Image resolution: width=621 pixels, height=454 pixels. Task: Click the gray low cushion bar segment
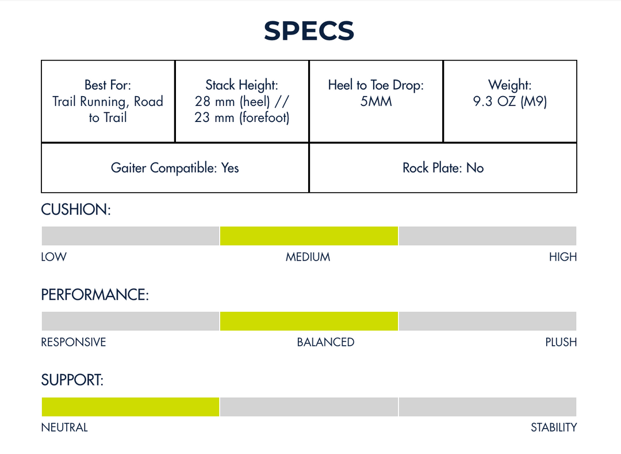[131, 236]
